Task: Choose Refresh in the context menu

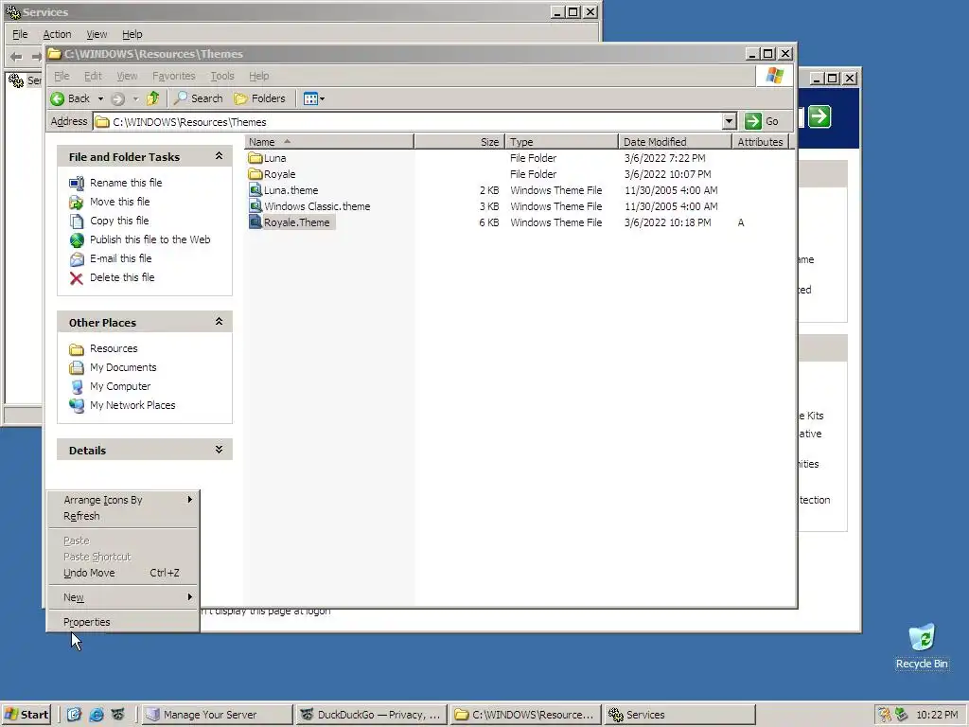Action: [x=124, y=516]
